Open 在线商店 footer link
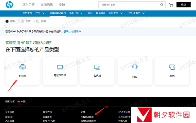 [47, 117]
